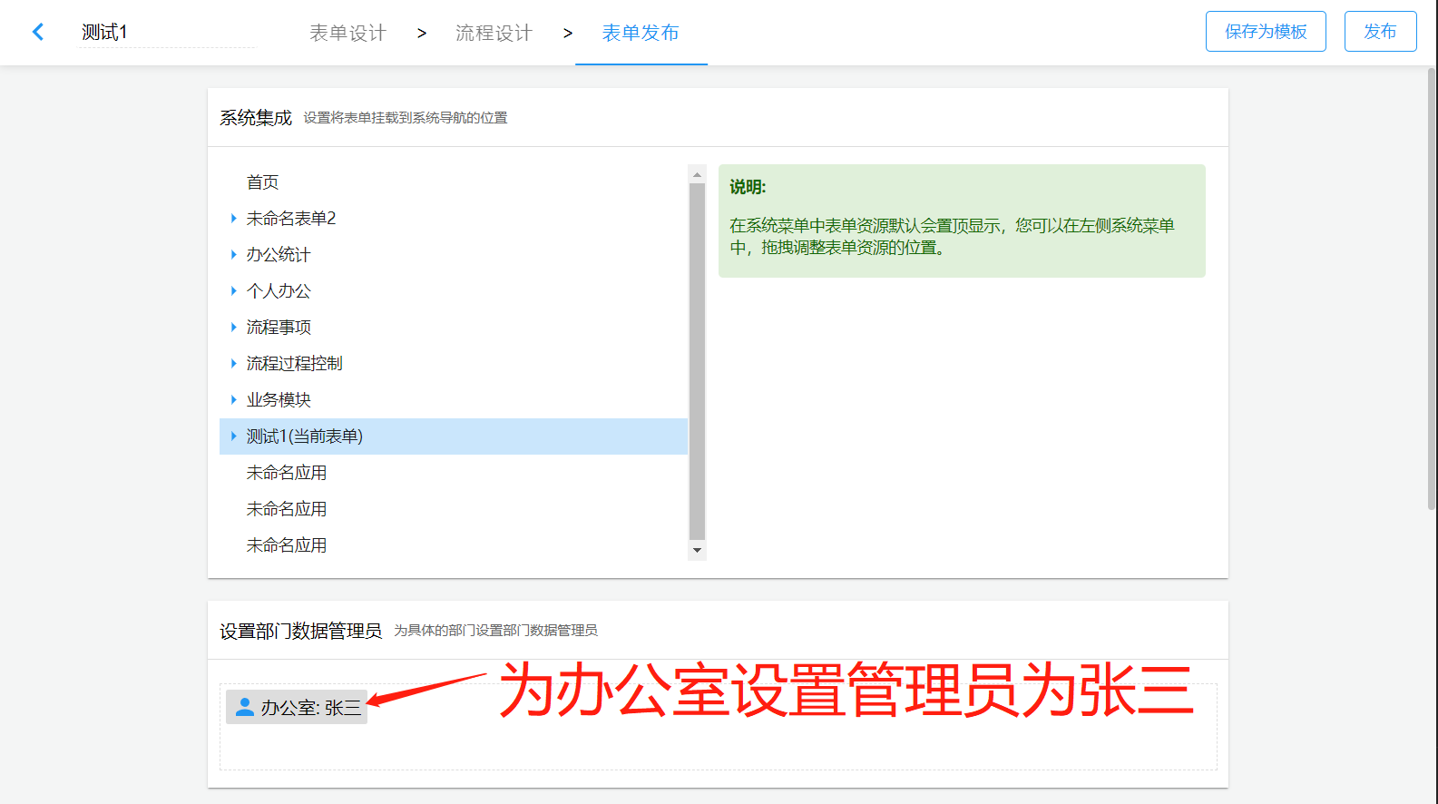Click subtitle 设置将表单挂载到系统导航的位置
Screen dimensions: 1438x804
tap(406, 118)
